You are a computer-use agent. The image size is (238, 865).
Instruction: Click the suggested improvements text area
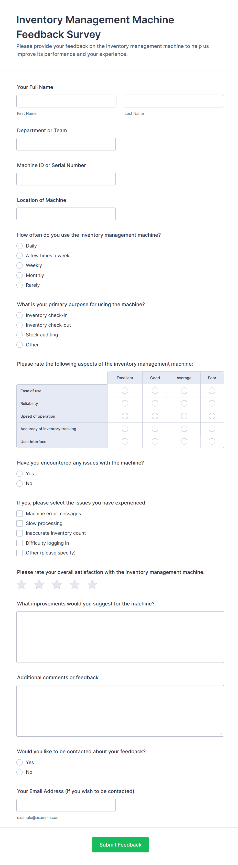120,637
